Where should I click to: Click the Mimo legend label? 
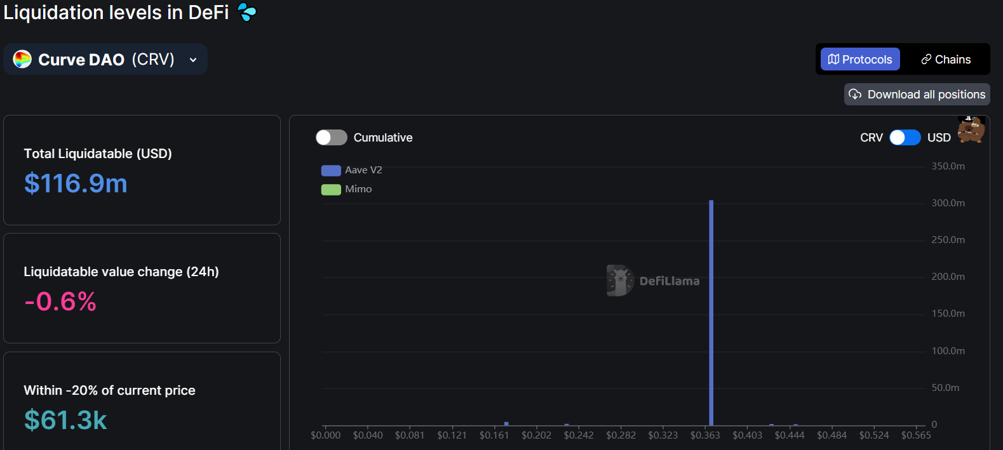tap(358, 189)
